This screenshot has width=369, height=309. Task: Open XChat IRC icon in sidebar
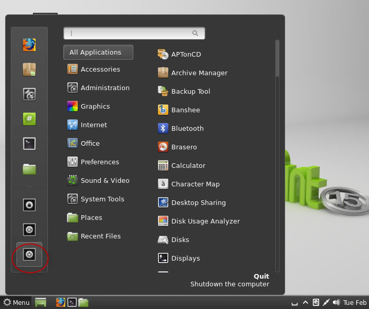(29, 119)
